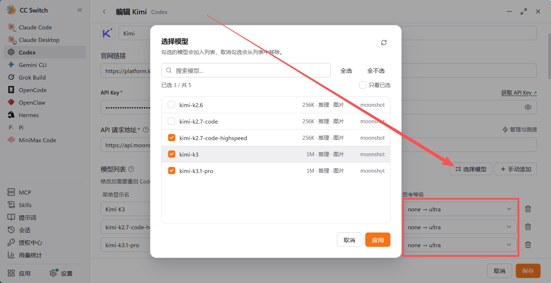Click the page's vertical scrollbar
The height and width of the screenshot is (283, 551).
point(549,56)
